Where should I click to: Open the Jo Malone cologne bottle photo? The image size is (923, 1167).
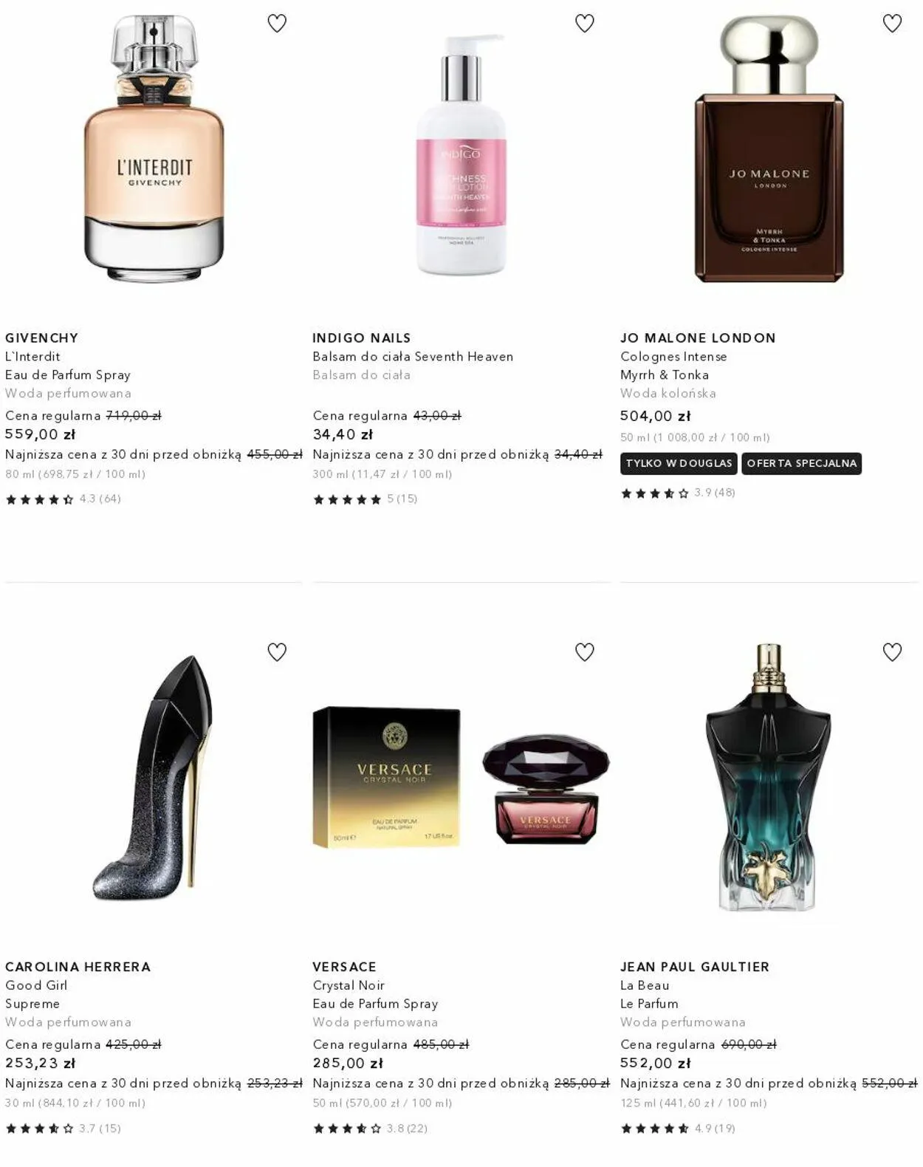[769, 148]
